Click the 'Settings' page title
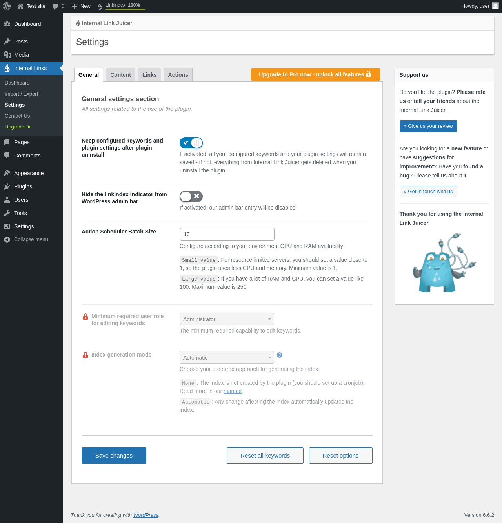 click(x=92, y=42)
